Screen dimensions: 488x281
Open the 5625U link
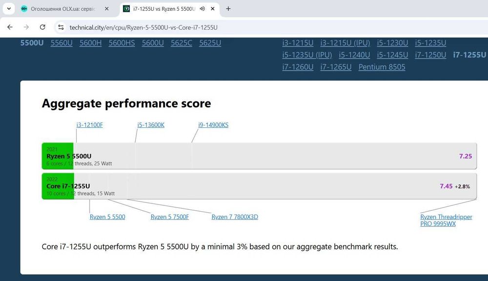click(x=210, y=43)
